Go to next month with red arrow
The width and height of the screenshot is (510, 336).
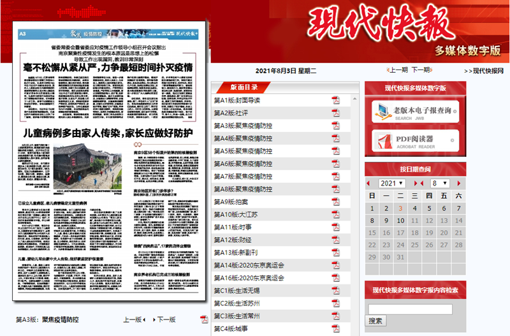pos(459,184)
